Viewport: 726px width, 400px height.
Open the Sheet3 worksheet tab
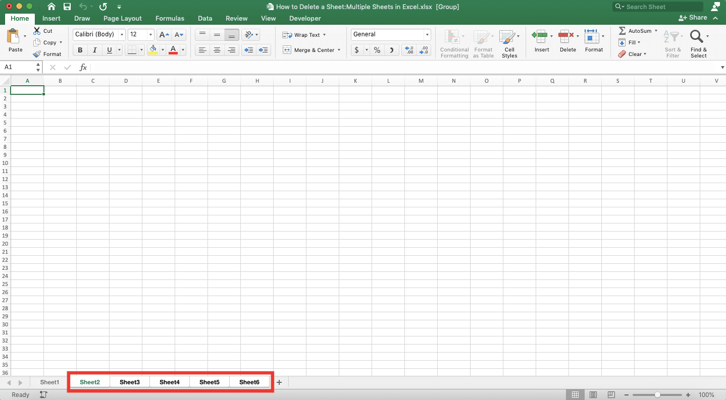click(129, 382)
